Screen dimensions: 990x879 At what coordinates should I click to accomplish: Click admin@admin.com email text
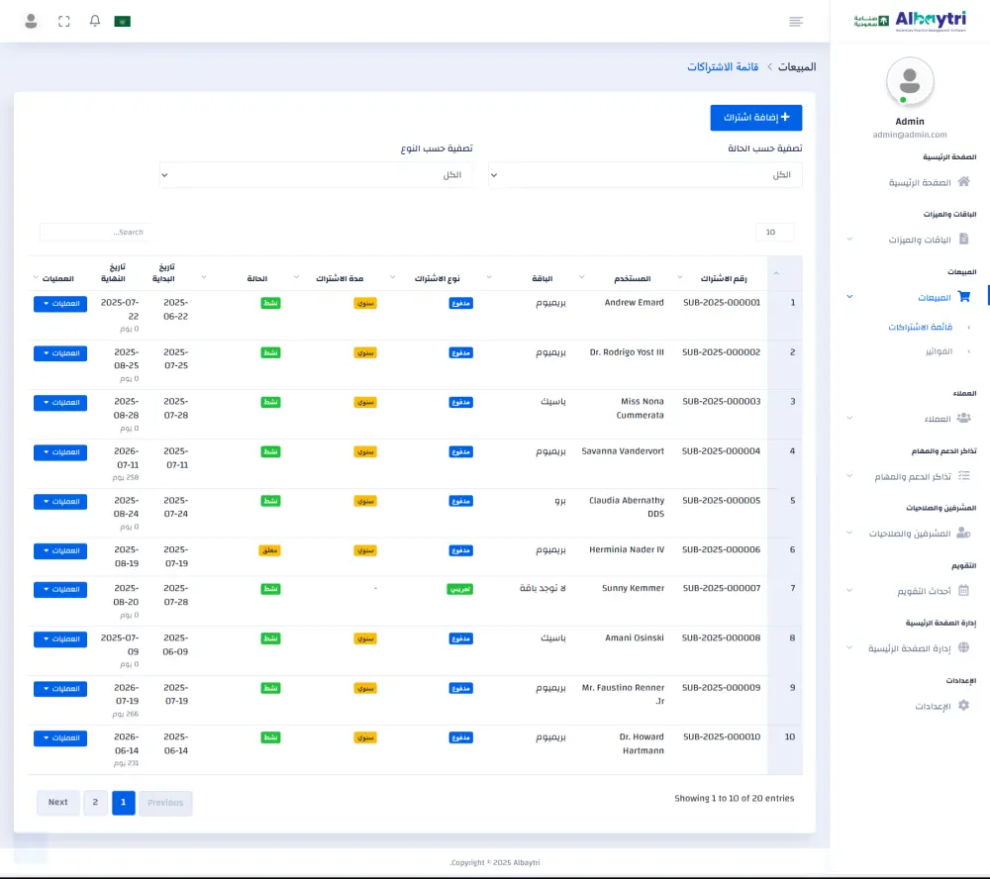pyautogui.click(x=909, y=135)
